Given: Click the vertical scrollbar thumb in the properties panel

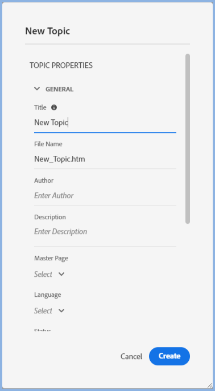Looking at the screenshot, I should click(188, 139).
